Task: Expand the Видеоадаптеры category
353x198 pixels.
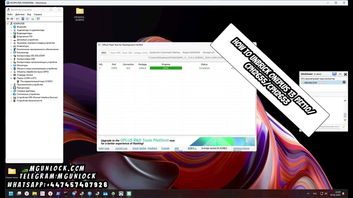Action: (11, 33)
